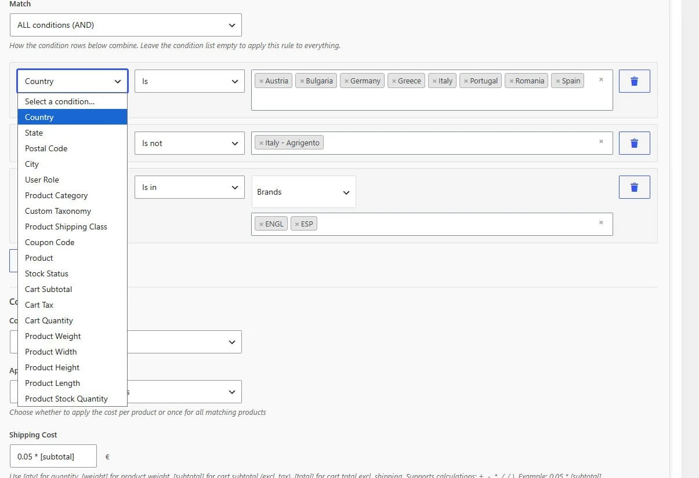Choose 'Select a condition...' placeholder option
The height and width of the screenshot is (478, 699).
(x=73, y=101)
